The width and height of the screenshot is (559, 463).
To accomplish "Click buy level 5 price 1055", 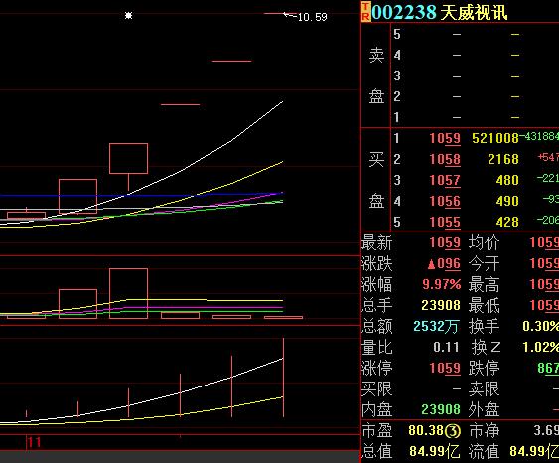I will tap(445, 222).
